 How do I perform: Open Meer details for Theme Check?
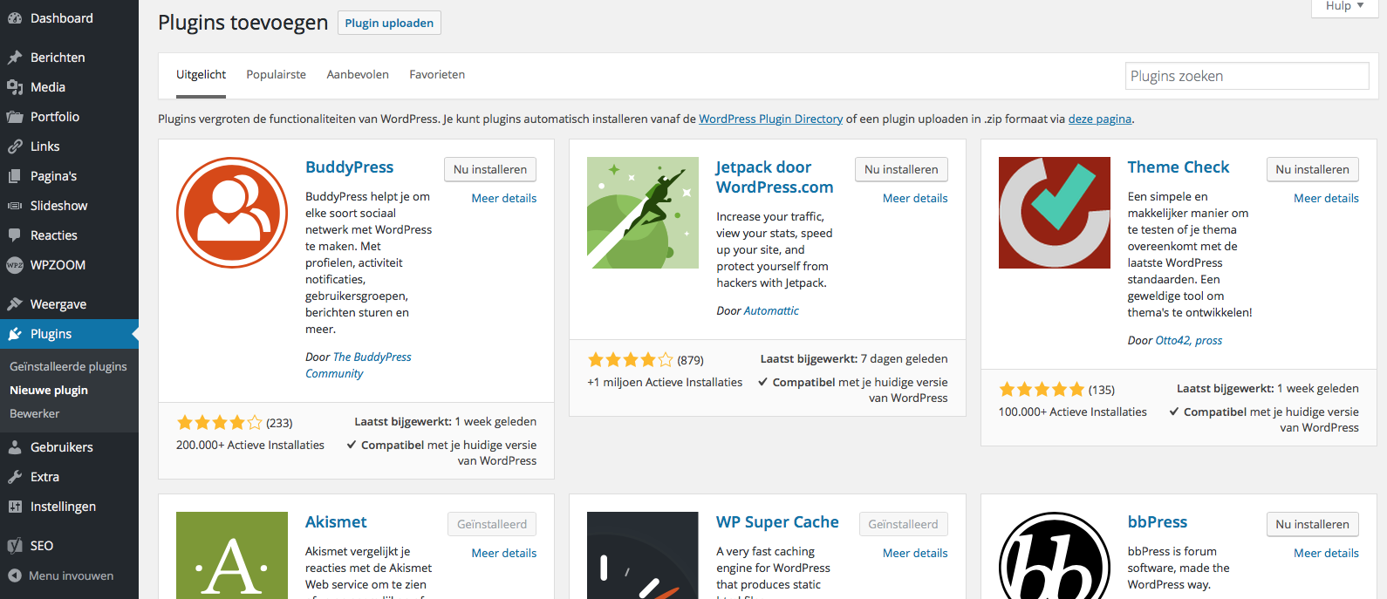click(1326, 199)
